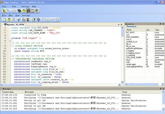165x114 pixels.
Task: Click the Paste clipboard icon
Action: (x=28, y=20)
